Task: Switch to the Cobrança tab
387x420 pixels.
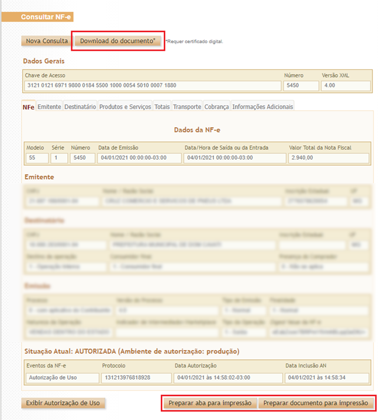Action: click(217, 107)
